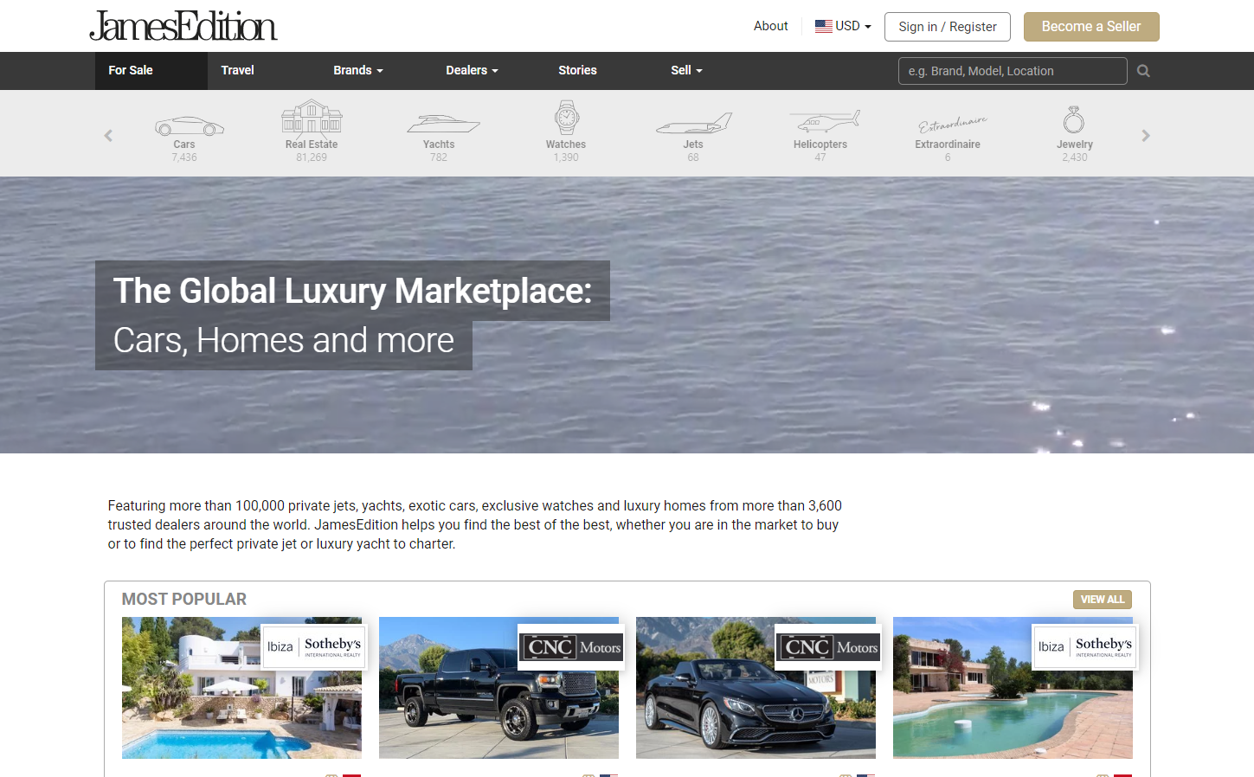Open the Stories menu item
1254x777 pixels.
pyautogui.click(x=577, y=70)
